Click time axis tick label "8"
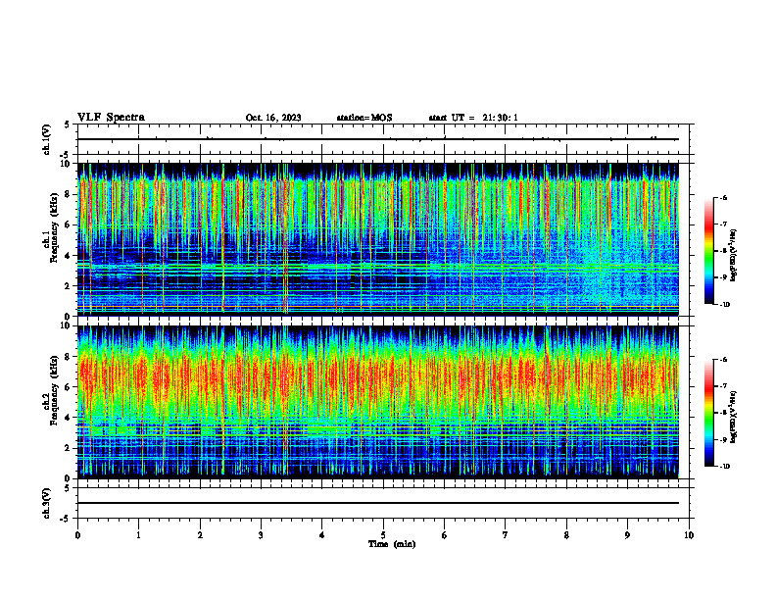 (566, 535)
